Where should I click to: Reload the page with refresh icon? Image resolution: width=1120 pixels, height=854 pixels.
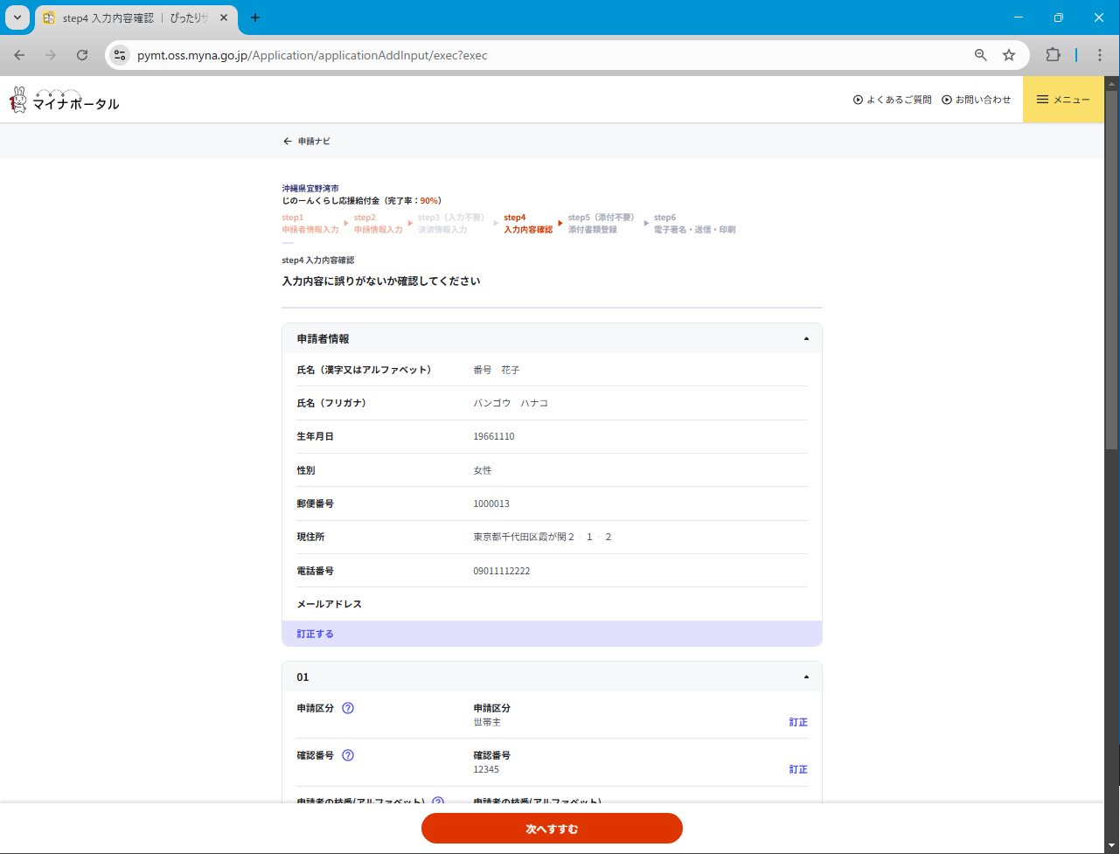point(82,55)
